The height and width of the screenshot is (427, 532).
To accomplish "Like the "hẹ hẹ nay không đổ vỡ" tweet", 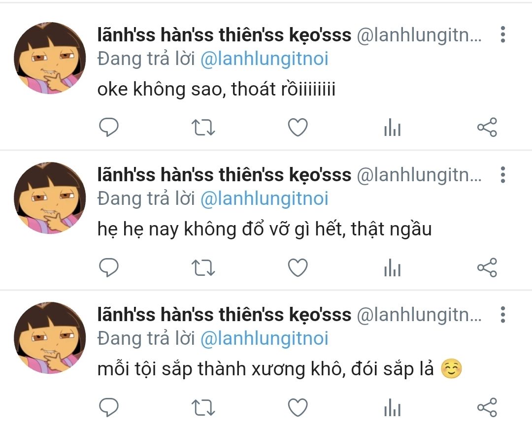I will click(298, 267).
